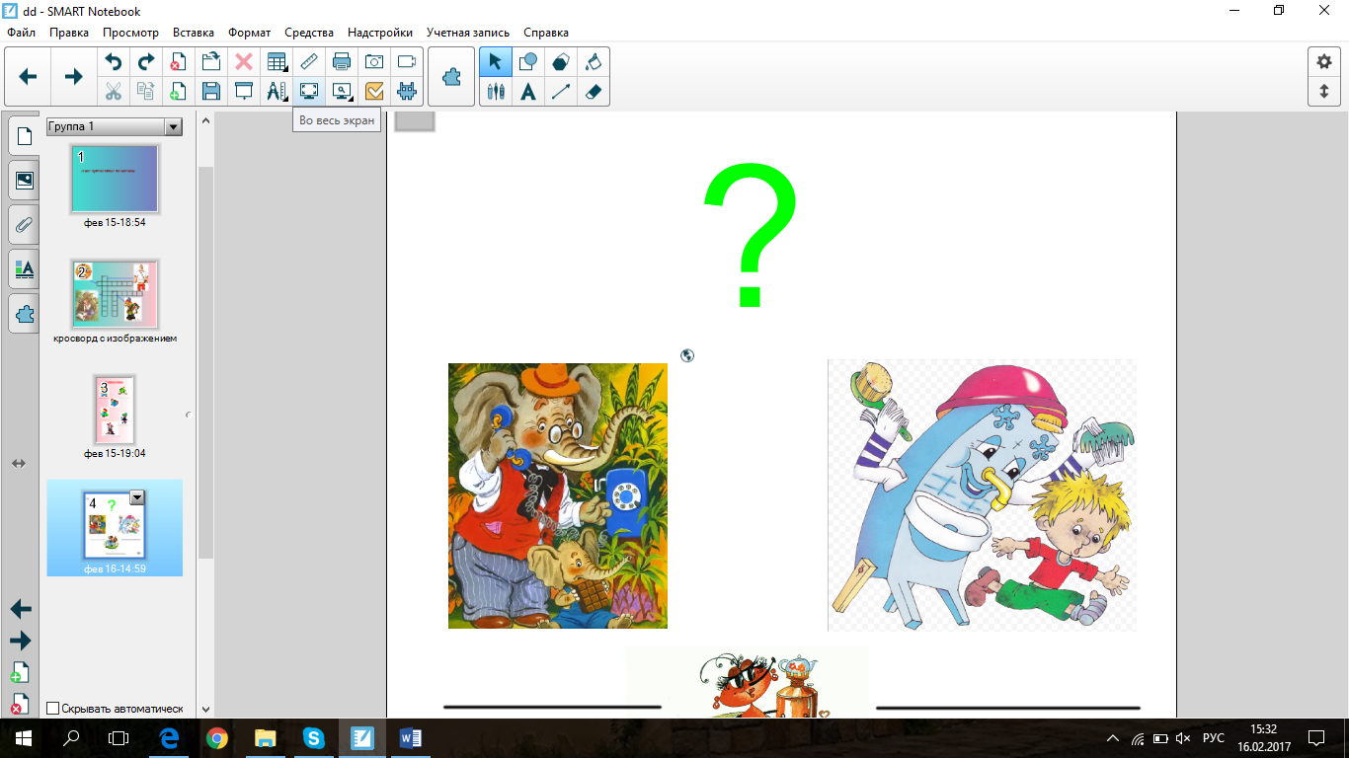Switch to the Gallery tab in the sidebar

(25, 180)
